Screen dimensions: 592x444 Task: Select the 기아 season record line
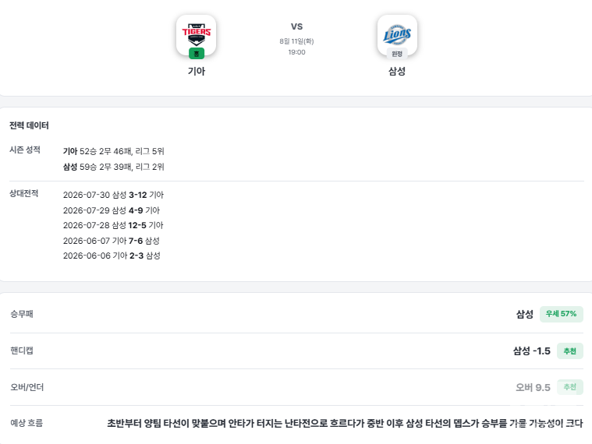pyautogui.click(x=113, y=151)
